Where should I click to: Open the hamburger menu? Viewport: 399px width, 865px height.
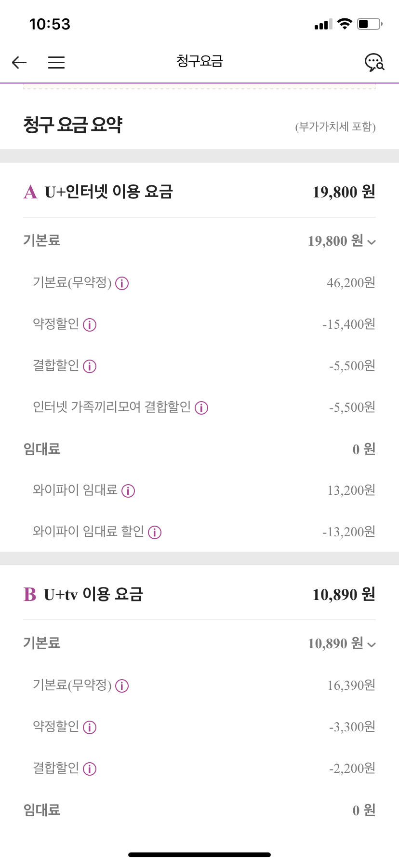tap(56, 62)
